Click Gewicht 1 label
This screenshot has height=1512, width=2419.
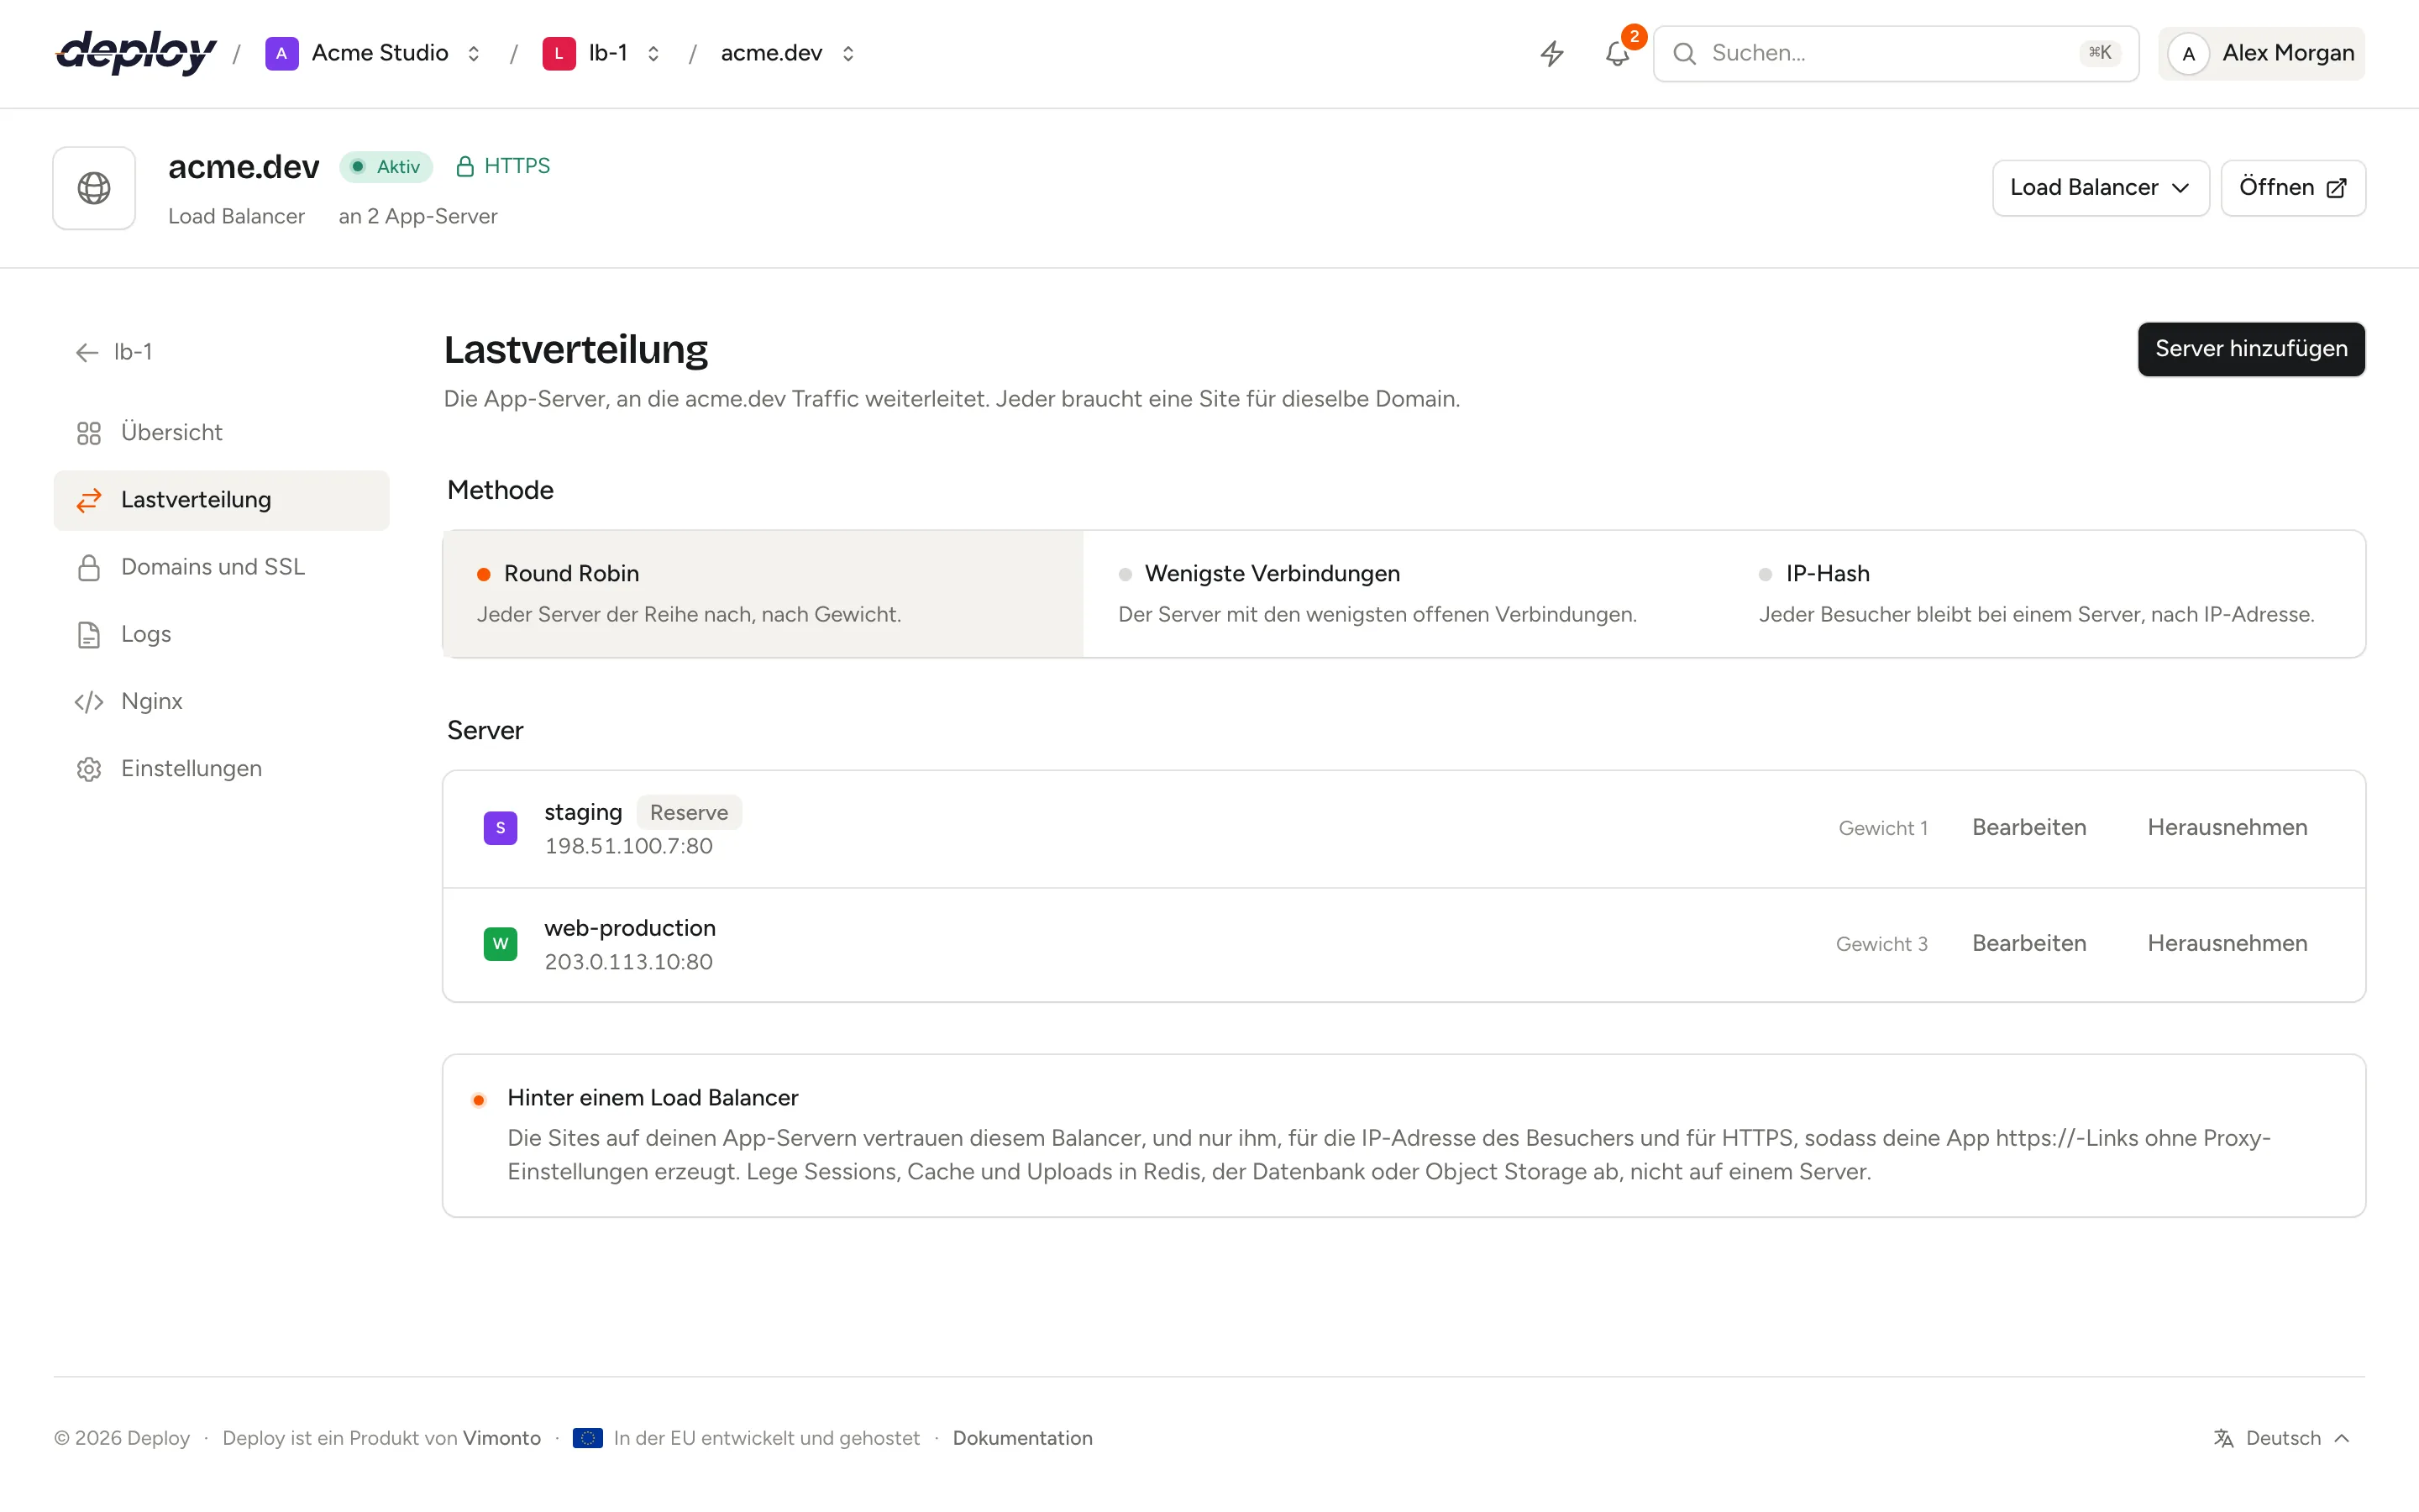1883,828
